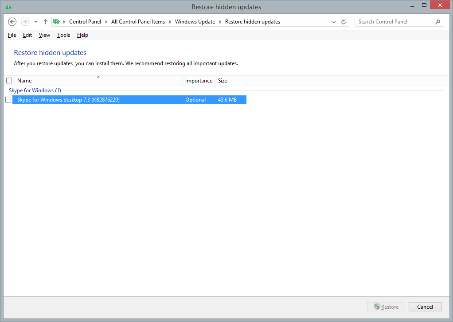
Task: Click the Cancel button
Action: (425, 307)
